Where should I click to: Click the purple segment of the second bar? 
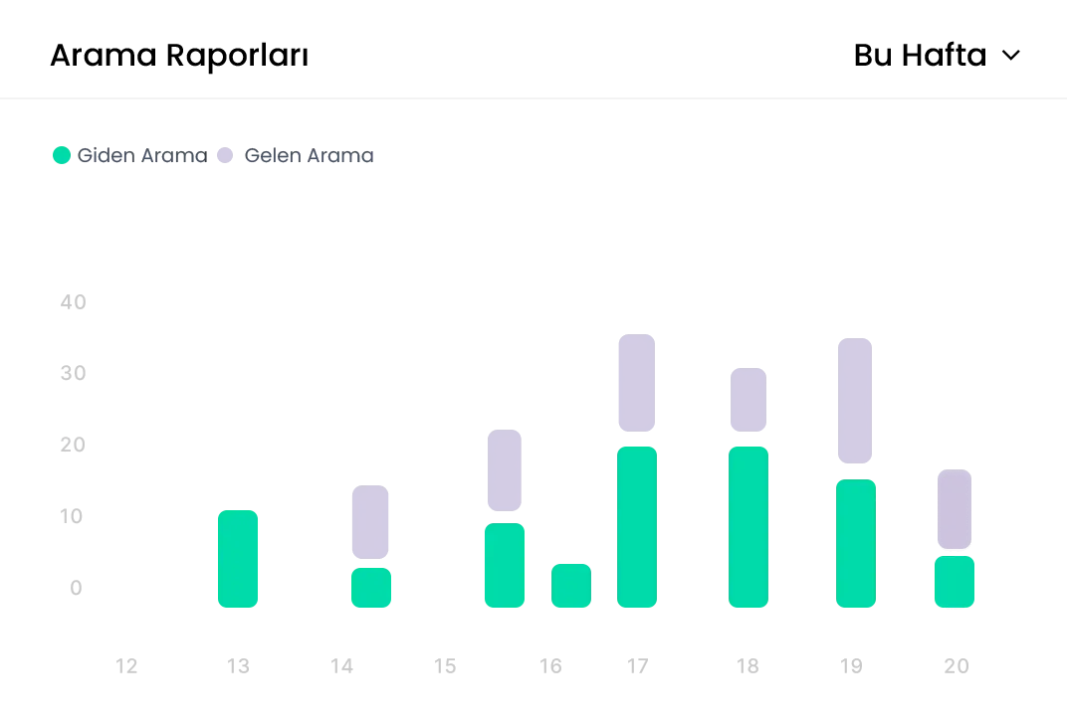pos(370,522)
